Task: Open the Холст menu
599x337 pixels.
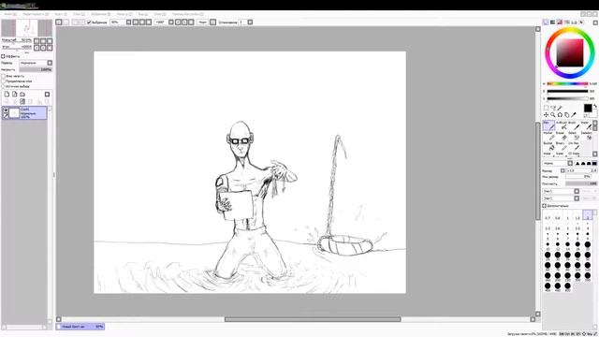Action: tap(61, 14)
